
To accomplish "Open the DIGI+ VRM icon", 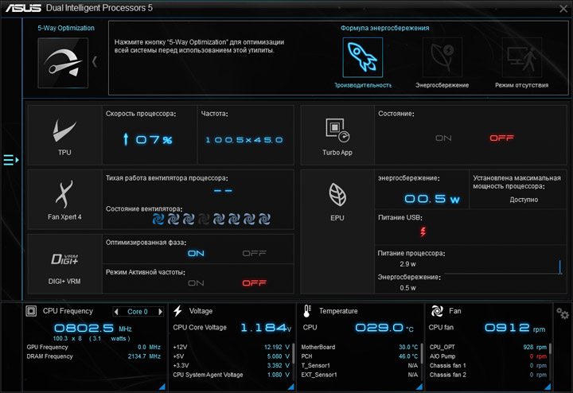I will point(64,259).
